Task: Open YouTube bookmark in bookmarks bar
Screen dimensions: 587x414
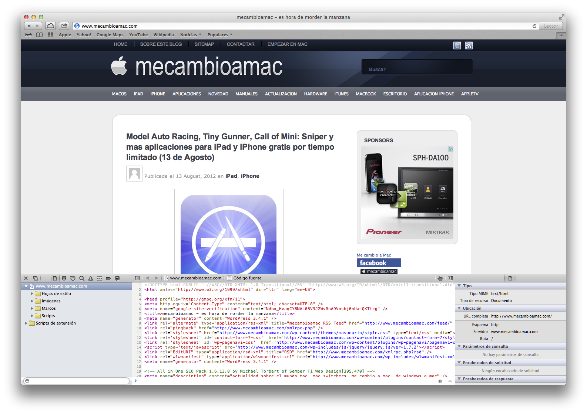Action: point(138,35)
